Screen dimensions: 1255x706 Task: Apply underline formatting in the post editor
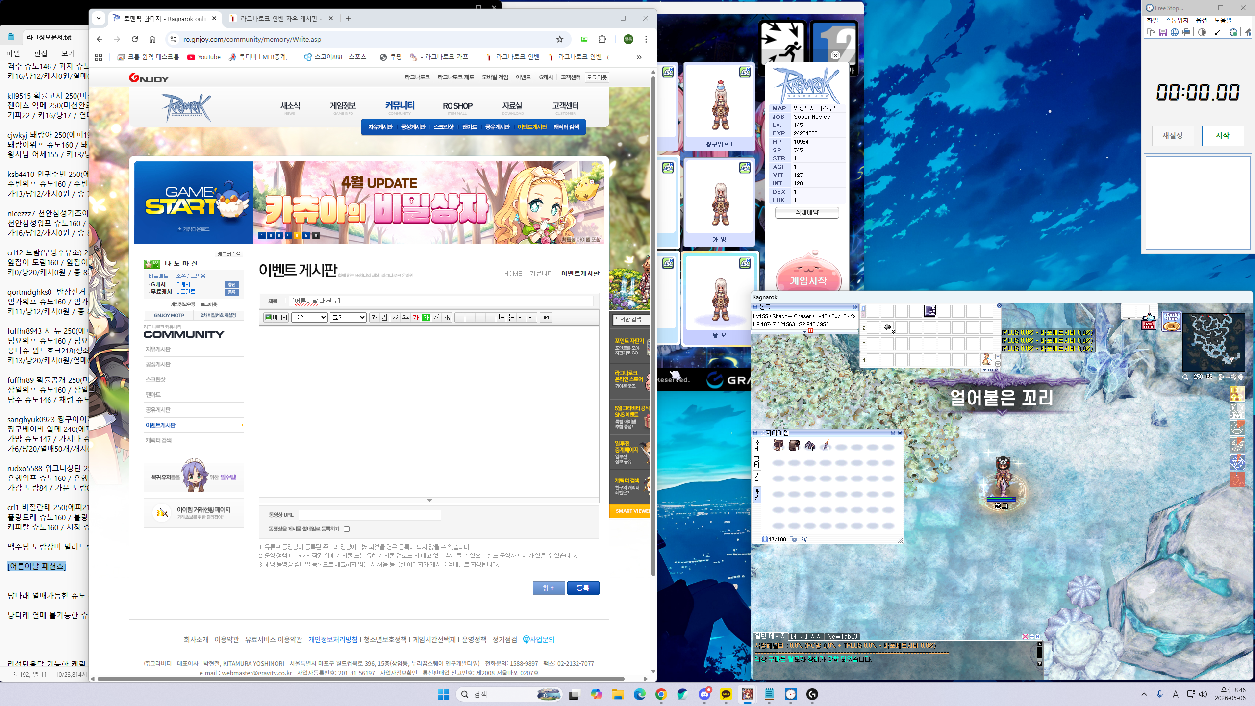point(385,317)
